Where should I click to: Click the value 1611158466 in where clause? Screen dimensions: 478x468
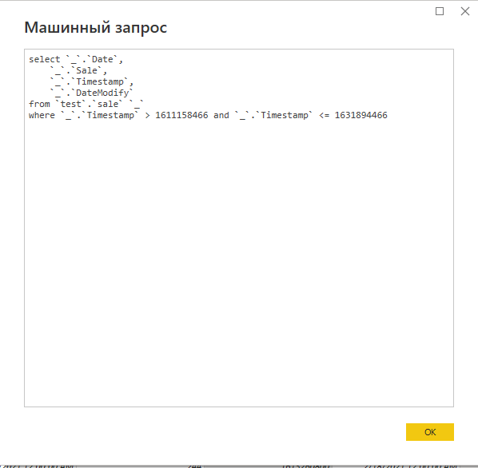pyautogui.click(x=181, y=115)
